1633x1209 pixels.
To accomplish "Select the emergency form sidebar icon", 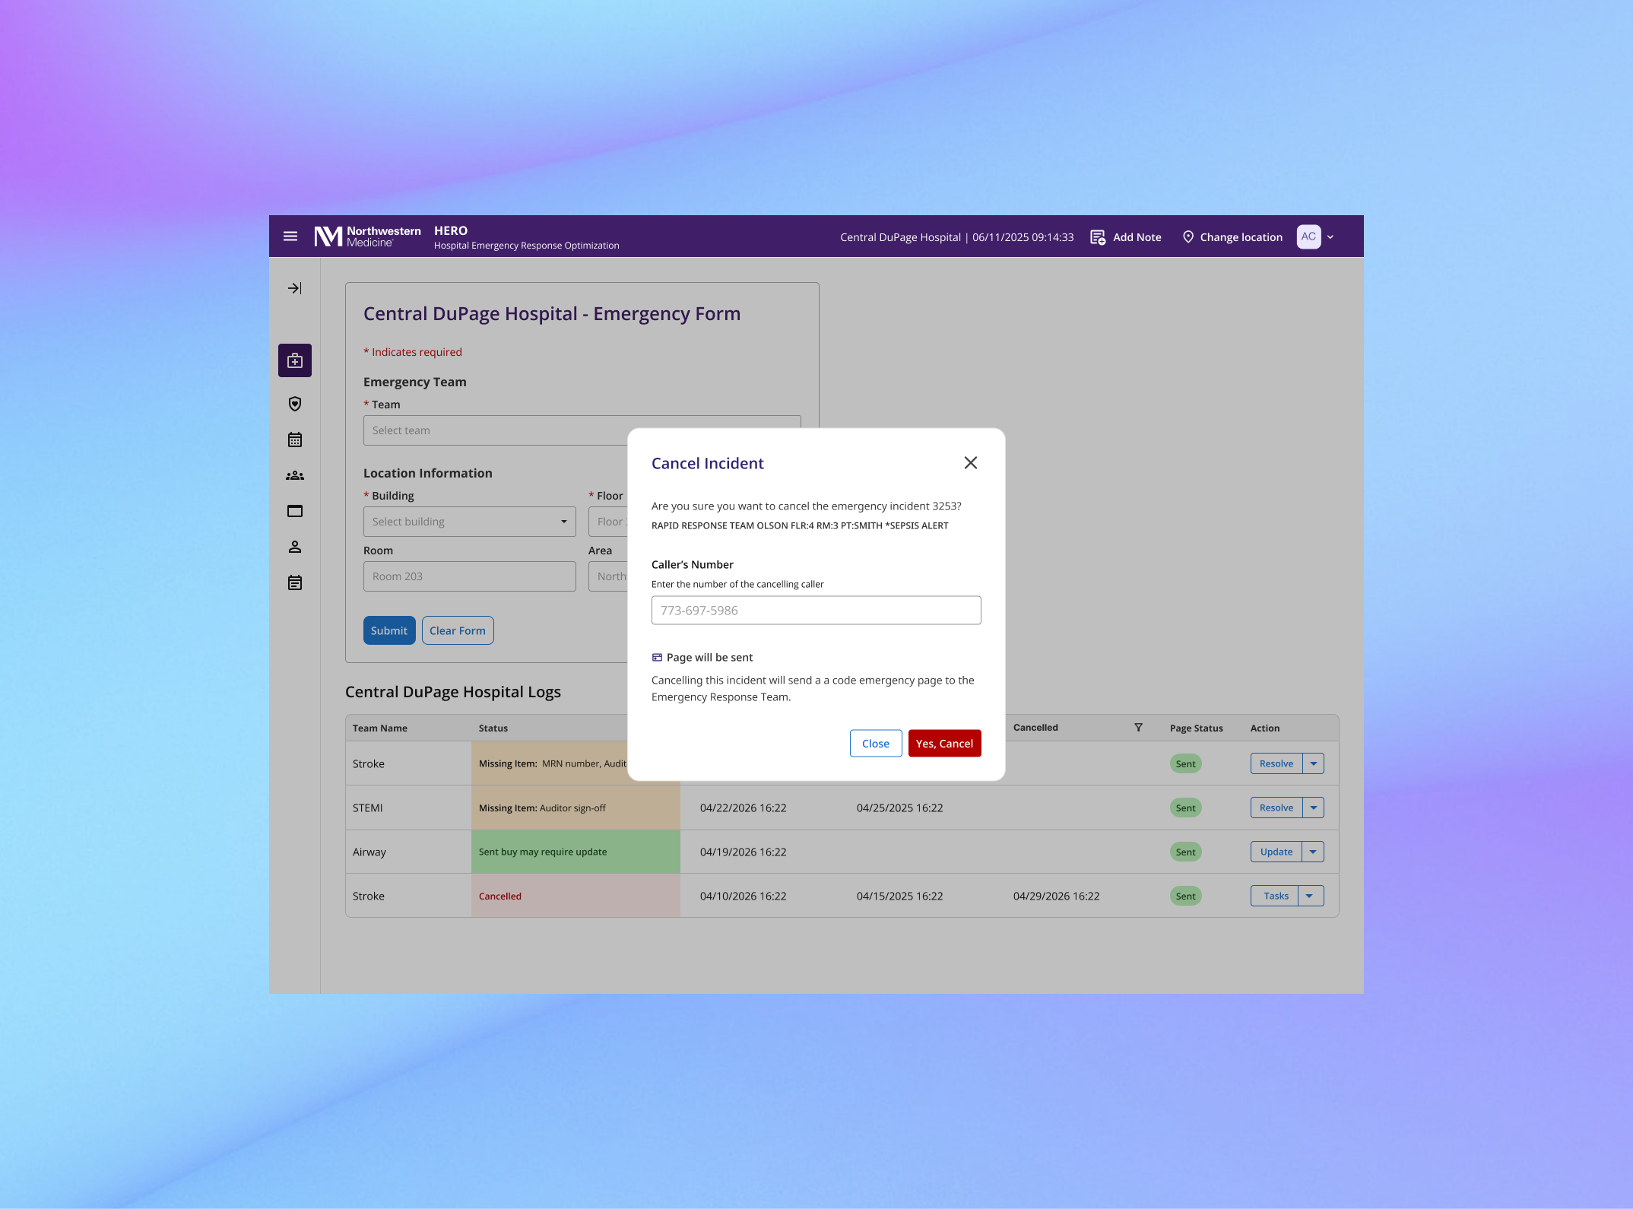I will tap(295, 360).
